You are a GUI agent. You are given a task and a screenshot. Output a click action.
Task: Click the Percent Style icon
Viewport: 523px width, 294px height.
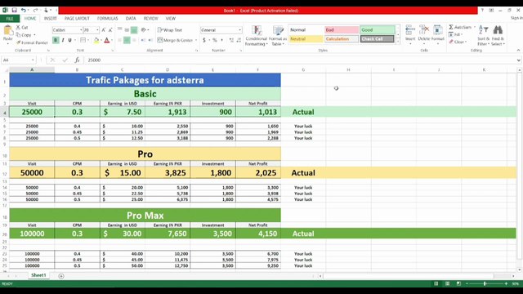coord(215,40)
